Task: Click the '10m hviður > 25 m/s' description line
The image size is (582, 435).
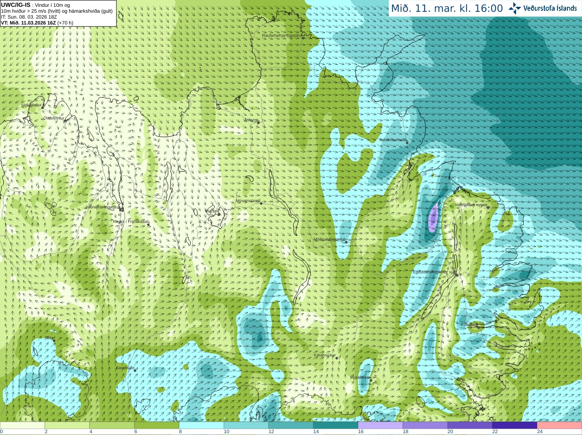Action: pos(57,11)
